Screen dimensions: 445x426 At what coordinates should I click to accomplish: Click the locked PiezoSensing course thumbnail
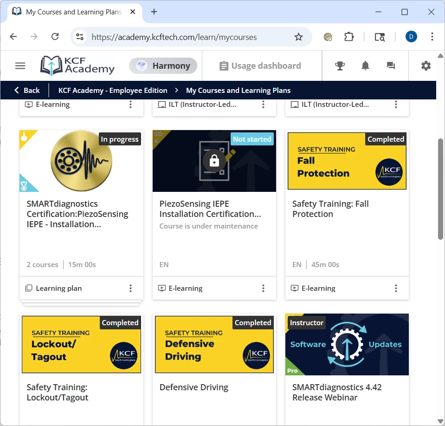click(x=214, y=161)
